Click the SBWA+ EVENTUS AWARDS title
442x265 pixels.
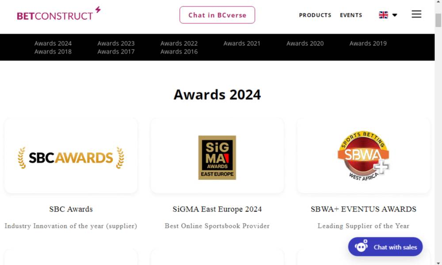tap(363, 209)
